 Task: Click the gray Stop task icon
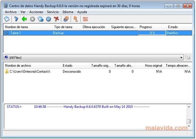pos(32,19)
